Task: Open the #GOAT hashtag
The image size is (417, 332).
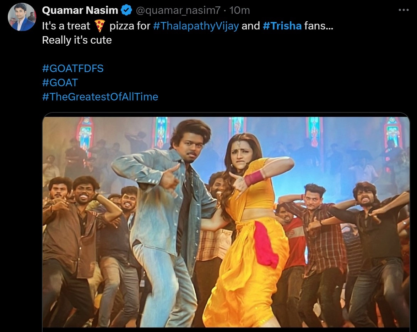Action: point(60,83)
